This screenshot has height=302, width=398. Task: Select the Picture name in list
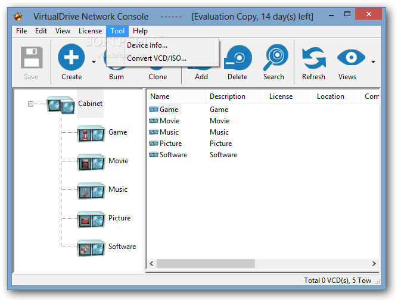171,144
